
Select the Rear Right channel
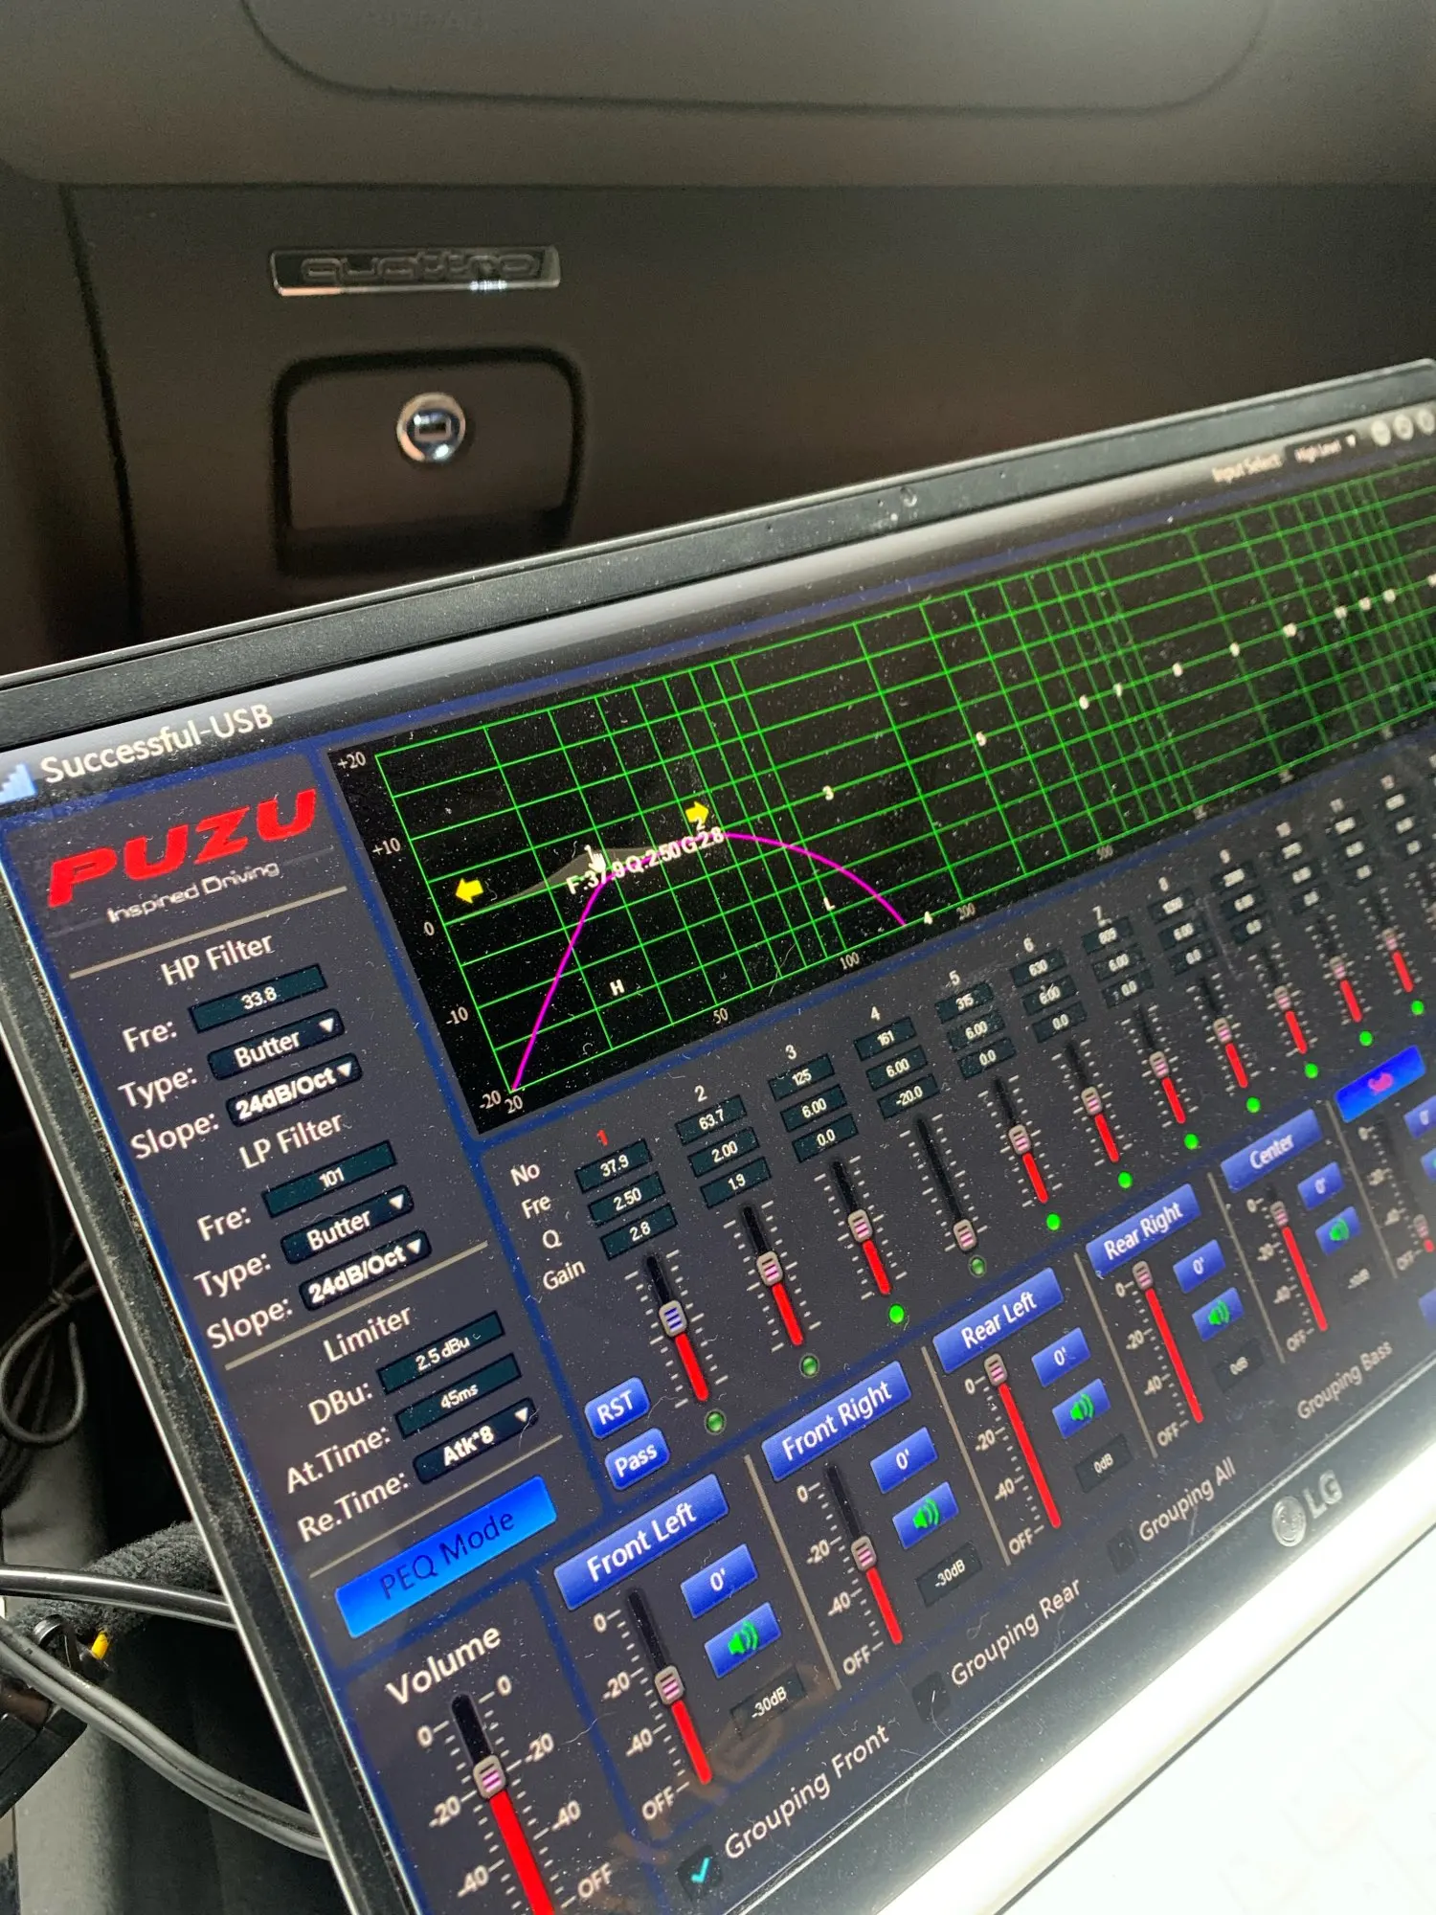coord(1143,1229)
